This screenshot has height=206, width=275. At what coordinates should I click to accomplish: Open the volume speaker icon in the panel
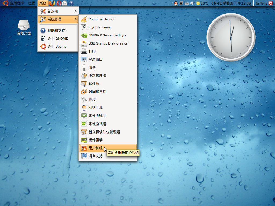pyautogui.click(x=192, y=3)
